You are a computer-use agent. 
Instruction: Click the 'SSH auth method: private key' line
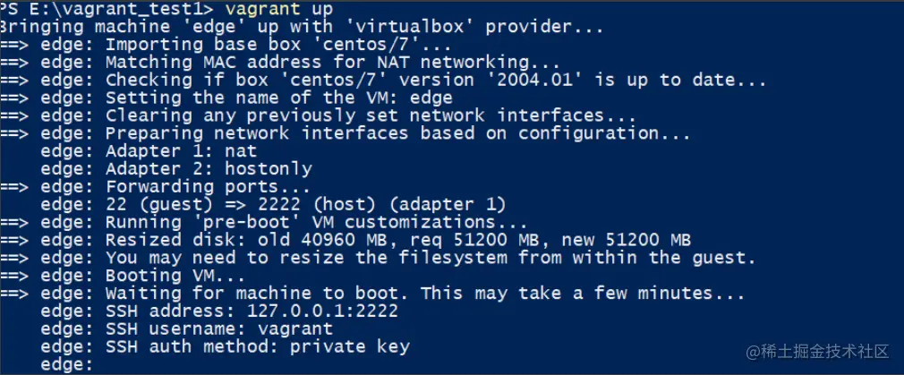click(x=257, y=346)
